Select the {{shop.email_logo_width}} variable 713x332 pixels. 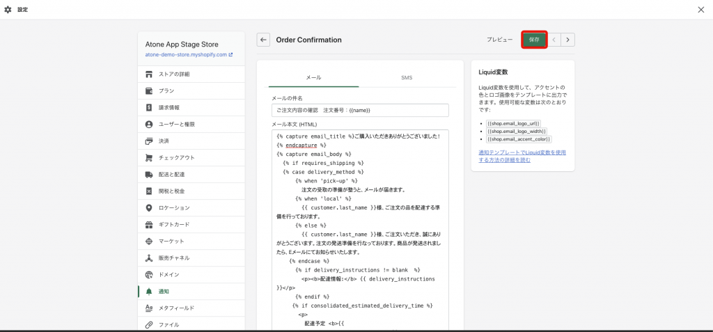click(517, 131)
